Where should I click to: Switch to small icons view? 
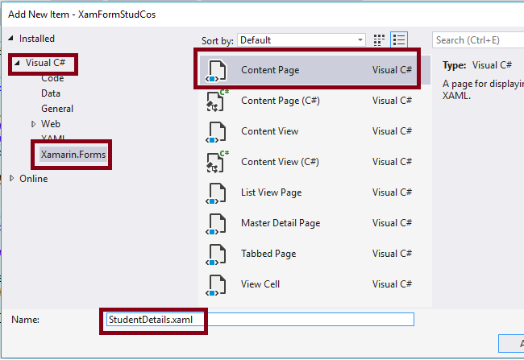[x=381, y=39]
